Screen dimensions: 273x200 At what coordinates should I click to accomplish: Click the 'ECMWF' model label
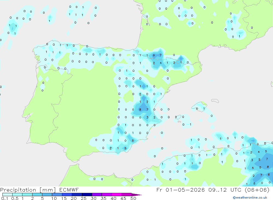coord(69,190)
